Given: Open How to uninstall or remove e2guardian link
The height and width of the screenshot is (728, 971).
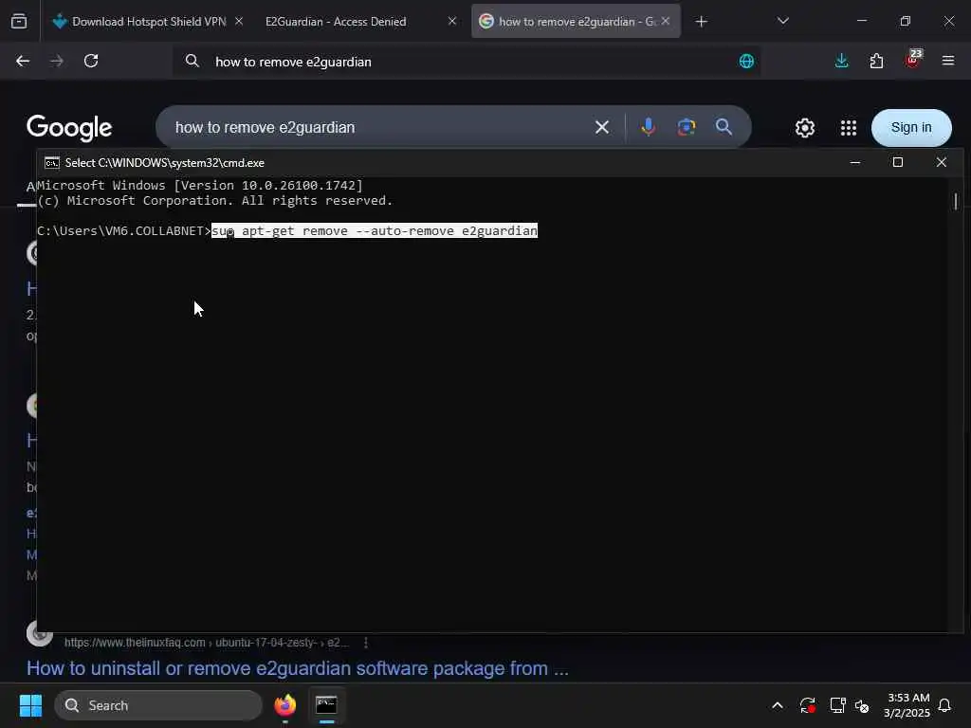Looking at the screenshot, I should click(x=297, y=668).
